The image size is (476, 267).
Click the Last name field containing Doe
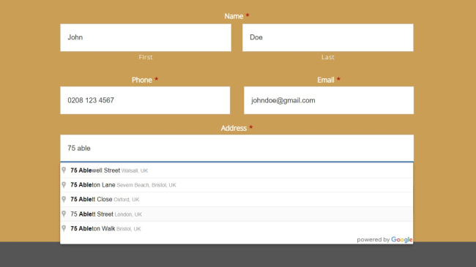coord(328,37)
